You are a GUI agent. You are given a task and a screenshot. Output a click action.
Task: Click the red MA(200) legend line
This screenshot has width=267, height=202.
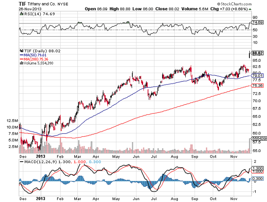[22, 59]
